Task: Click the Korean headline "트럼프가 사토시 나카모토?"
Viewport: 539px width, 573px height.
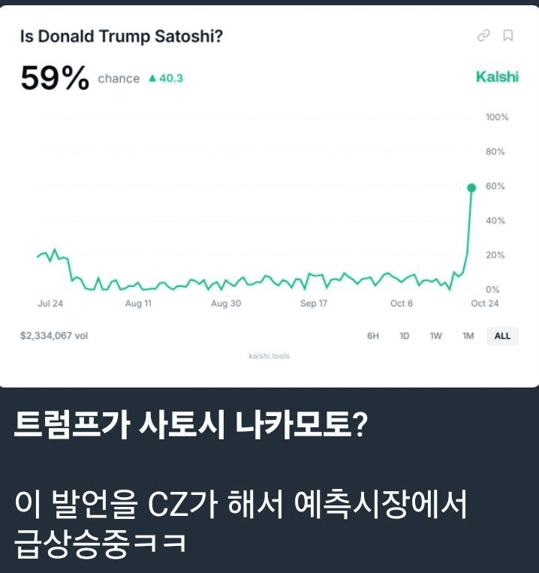Action: pos(190,428)
